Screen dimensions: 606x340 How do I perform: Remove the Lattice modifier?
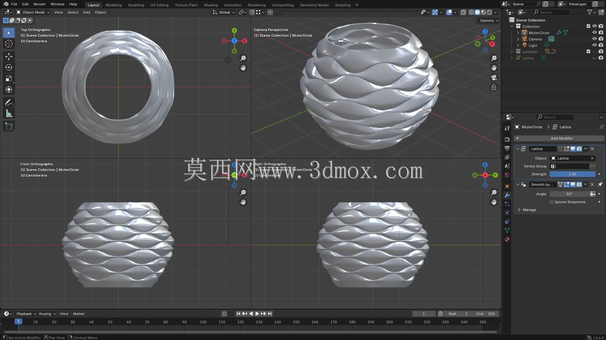pos(592,149)
